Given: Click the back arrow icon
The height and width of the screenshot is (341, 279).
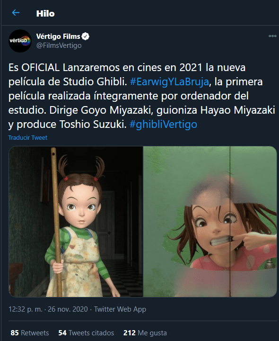Looking at the screenshot, I should pos(16,13).
